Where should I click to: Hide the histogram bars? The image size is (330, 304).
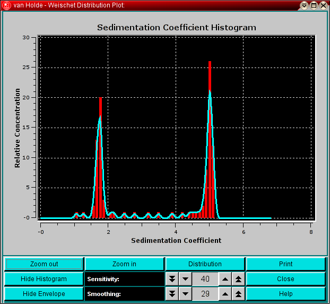tap(44, 279)
